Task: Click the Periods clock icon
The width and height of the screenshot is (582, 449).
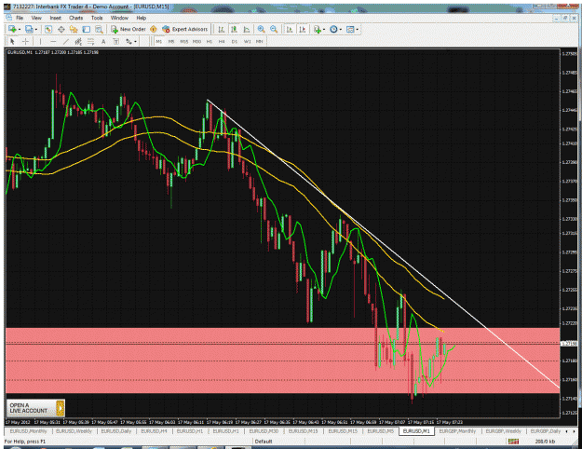Action: 333,29
